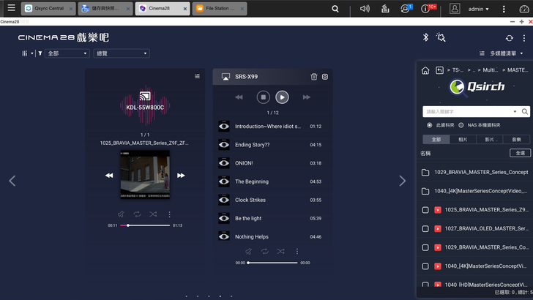Select the 此資料夾 radio option
The width and height of the screenshot is (533, 300).
pos(429,125)
